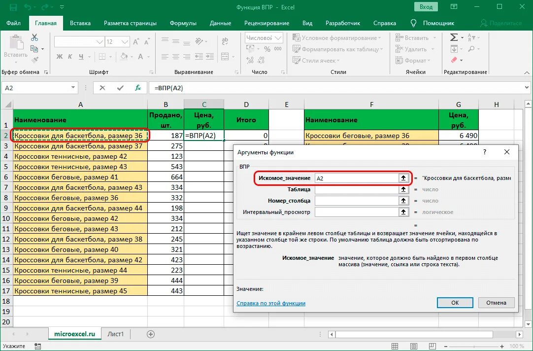Image resolution: width=533 pixels, height=351 pixels.
Task: Click OK in function arguments dialog
Action: click(455, 303)
